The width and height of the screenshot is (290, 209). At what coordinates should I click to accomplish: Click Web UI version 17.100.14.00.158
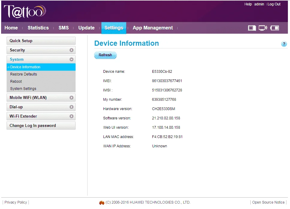point(166,128)
